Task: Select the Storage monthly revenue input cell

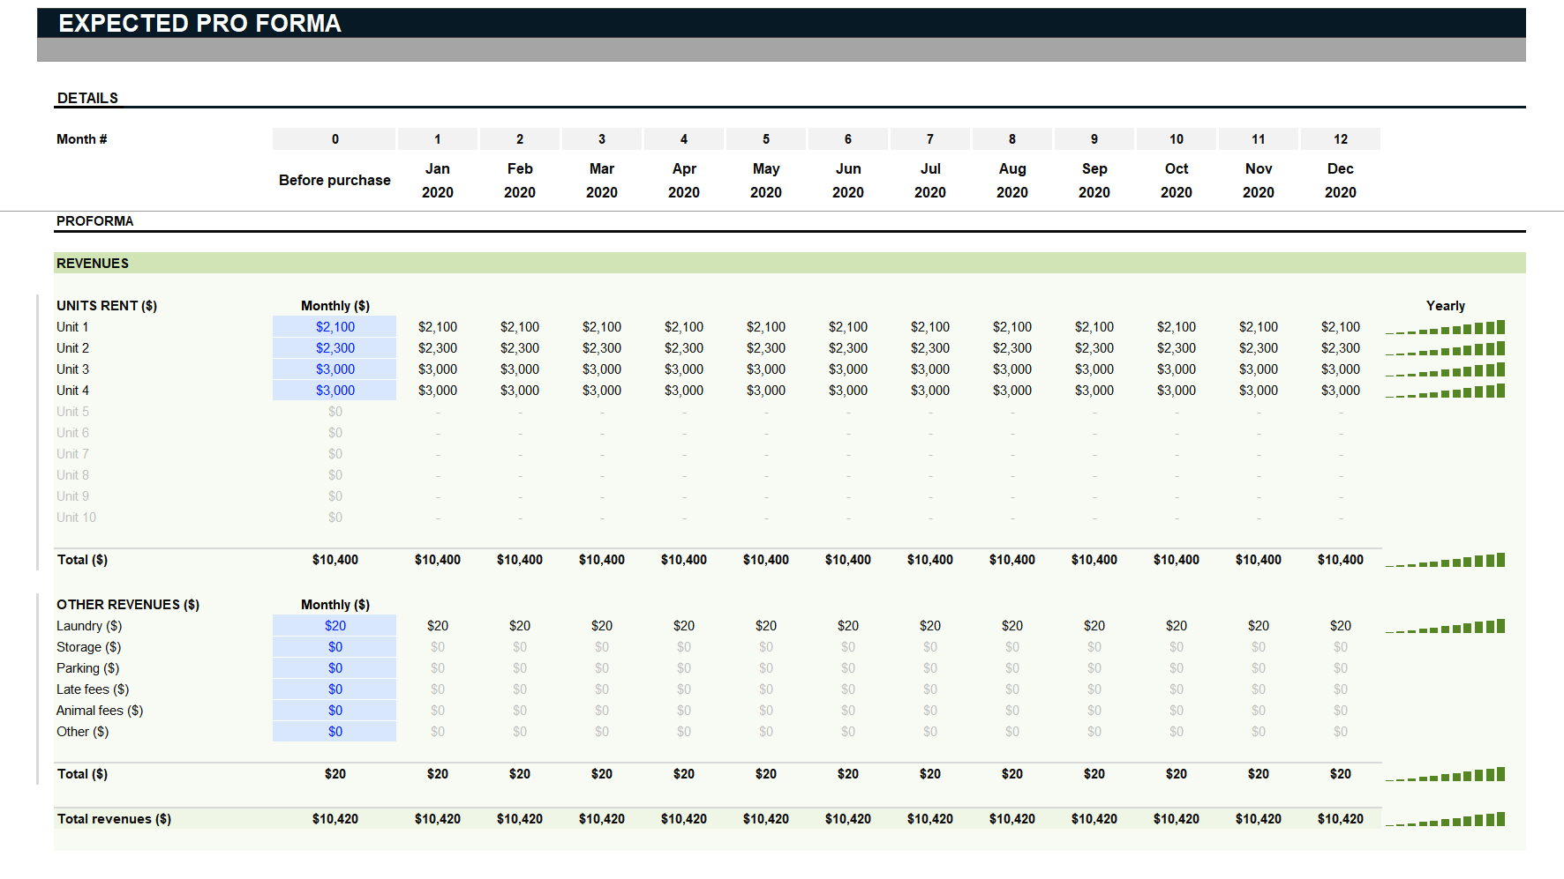Action: point(335,647)
